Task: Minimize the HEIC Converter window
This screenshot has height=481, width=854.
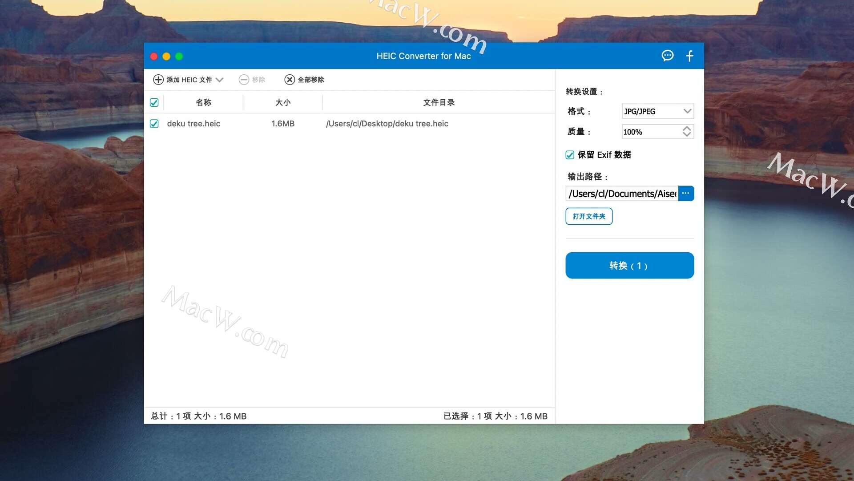Action: point(166,57)
